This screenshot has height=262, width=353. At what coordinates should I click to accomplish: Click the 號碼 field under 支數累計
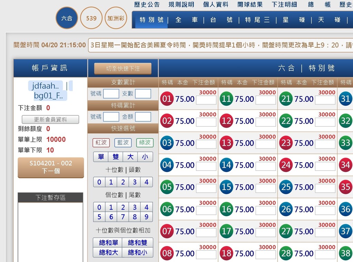click(111, 94)
